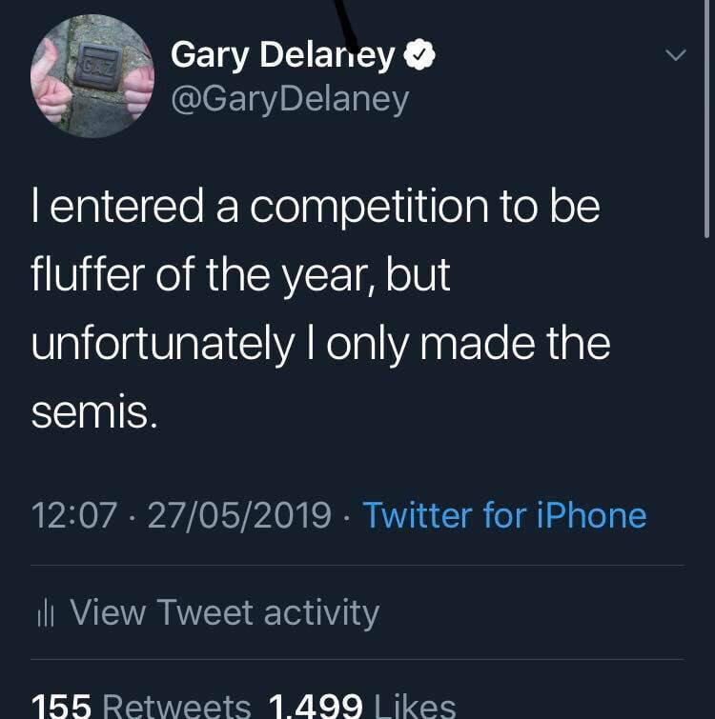Show the Likes list label

pos(415,706)
